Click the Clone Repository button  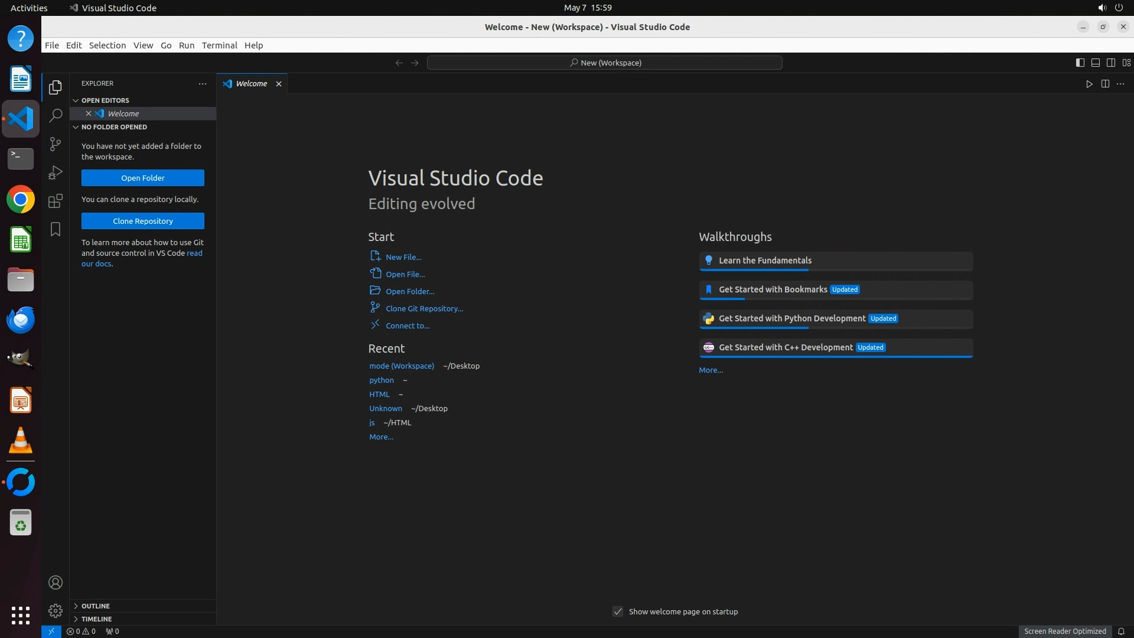143,221
